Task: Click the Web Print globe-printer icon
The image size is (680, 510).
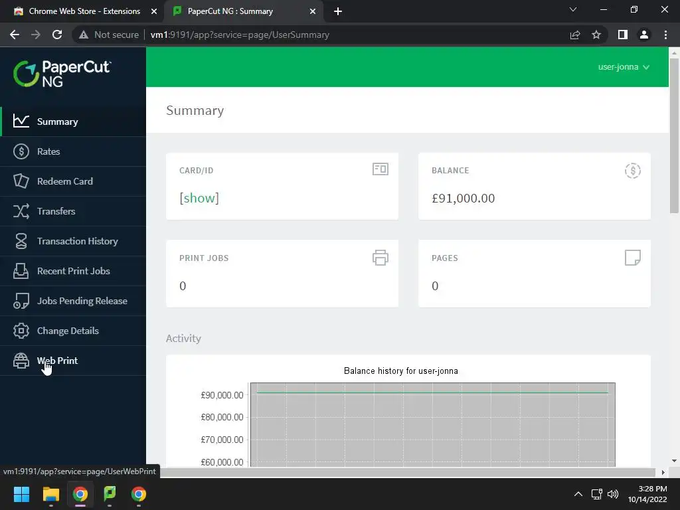Action: [21, 361]
